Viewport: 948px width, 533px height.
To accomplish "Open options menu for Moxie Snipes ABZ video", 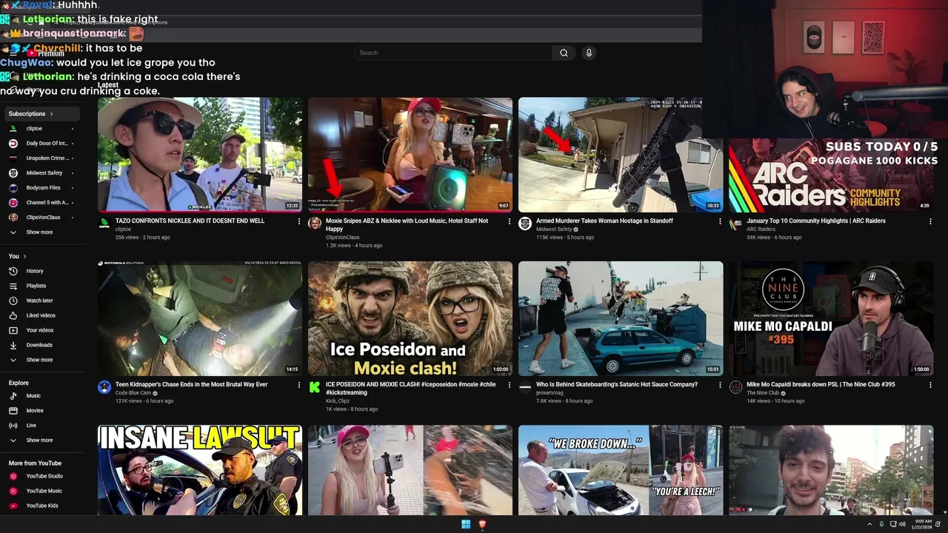I will point(510,221).
